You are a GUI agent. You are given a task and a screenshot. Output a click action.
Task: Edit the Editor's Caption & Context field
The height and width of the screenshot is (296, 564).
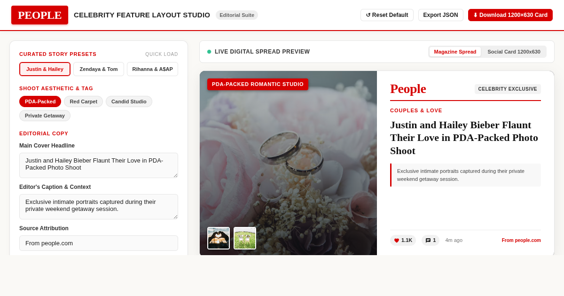point(99,207)
